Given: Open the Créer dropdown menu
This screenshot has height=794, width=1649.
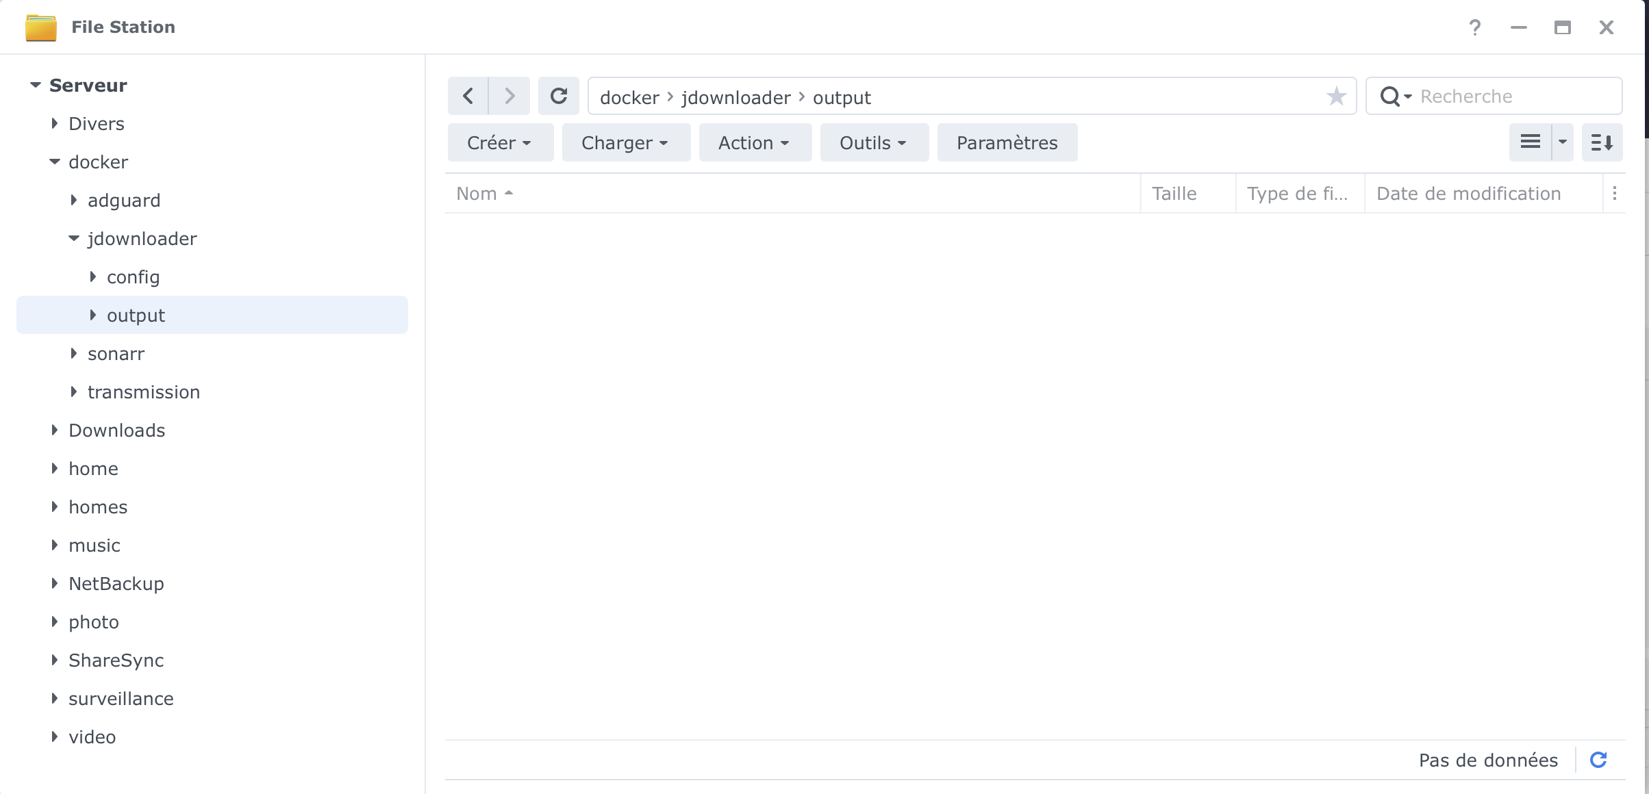Looking at the screenshot, I should pos(500,142).
